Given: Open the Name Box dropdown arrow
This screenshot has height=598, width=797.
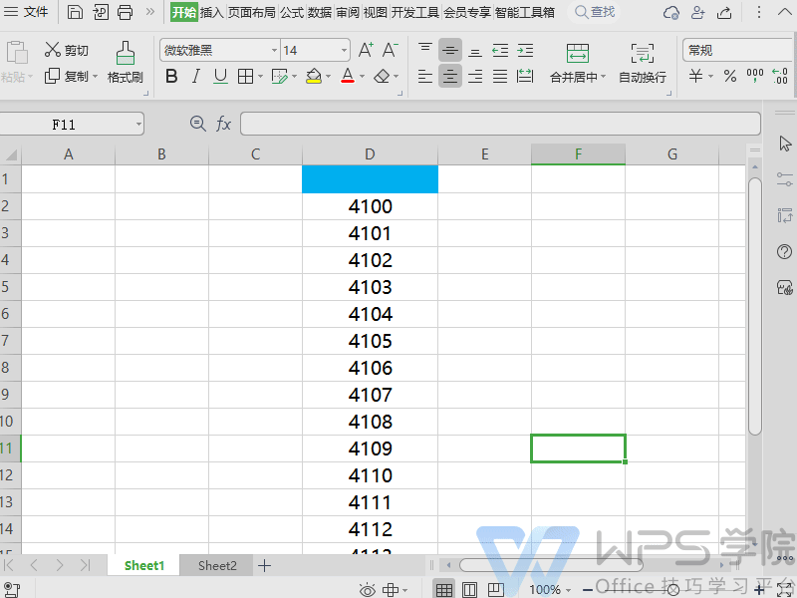Looking at the screenshot, I should (138, 124).
